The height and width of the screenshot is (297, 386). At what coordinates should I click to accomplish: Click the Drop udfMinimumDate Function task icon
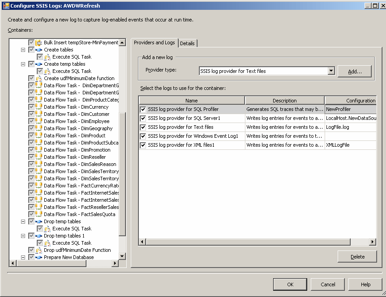tap(39, 250)
